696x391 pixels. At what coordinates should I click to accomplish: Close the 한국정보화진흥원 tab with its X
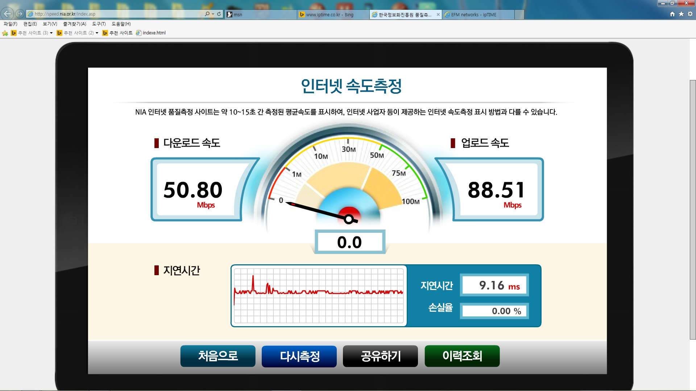[438, 14]
